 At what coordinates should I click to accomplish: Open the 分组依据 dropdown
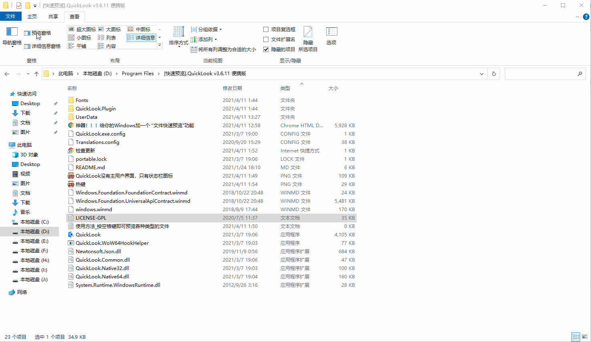[206, 29]
